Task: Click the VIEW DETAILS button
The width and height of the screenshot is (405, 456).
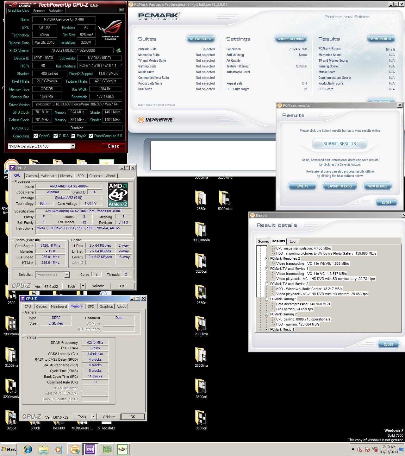Action: pos(378,186)
